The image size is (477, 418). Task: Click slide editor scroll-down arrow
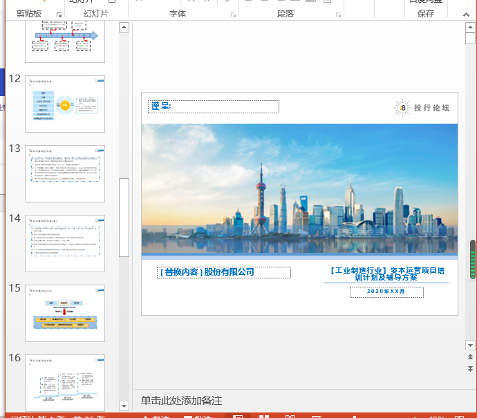(470, 345)
